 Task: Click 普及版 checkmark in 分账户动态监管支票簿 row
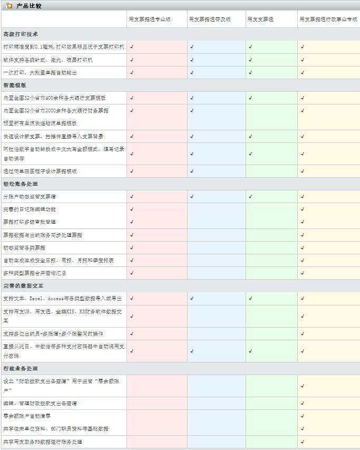click(x=192, y=197)
